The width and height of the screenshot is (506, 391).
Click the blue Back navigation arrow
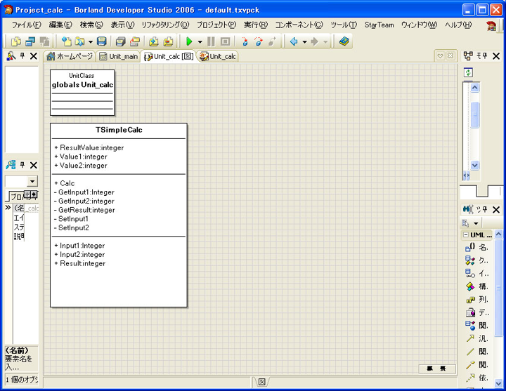tap(294, 42)
